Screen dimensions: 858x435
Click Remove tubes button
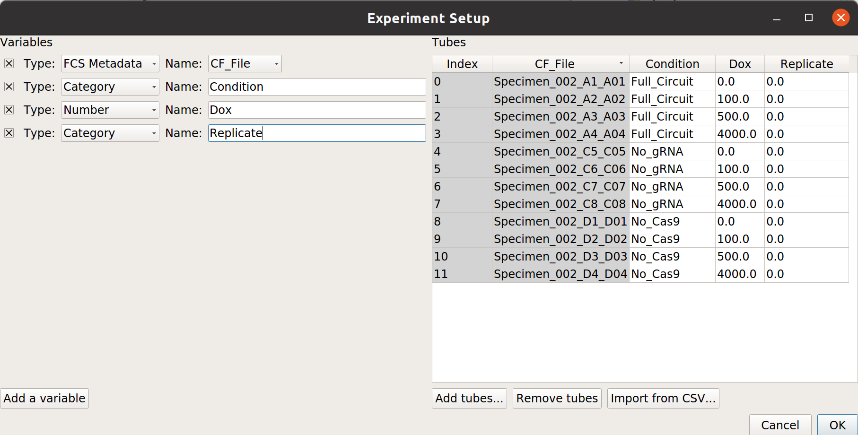[x=557, y=398]
